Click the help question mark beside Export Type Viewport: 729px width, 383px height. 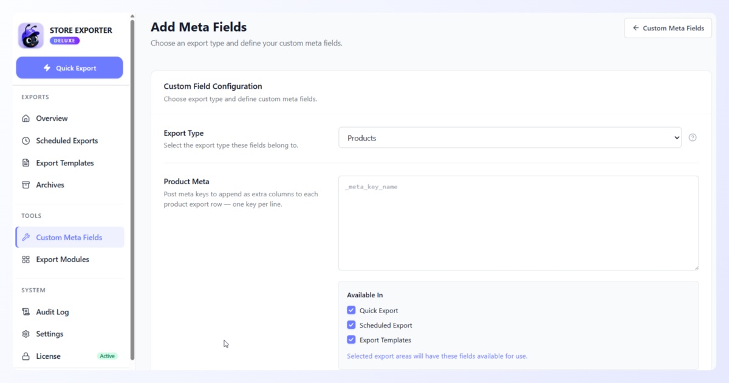pos(693,137)
